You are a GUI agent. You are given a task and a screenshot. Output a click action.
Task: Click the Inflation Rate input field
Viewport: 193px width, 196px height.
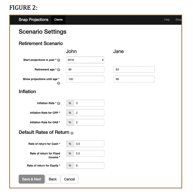click(89, 103)
